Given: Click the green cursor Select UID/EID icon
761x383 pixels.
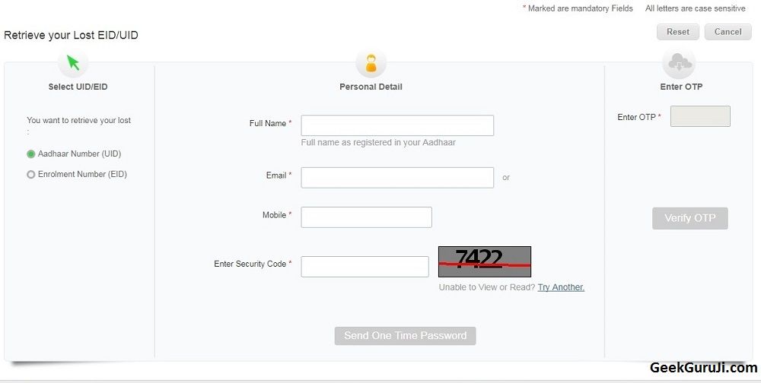Looking at the screenshot, I should point(73,63).
